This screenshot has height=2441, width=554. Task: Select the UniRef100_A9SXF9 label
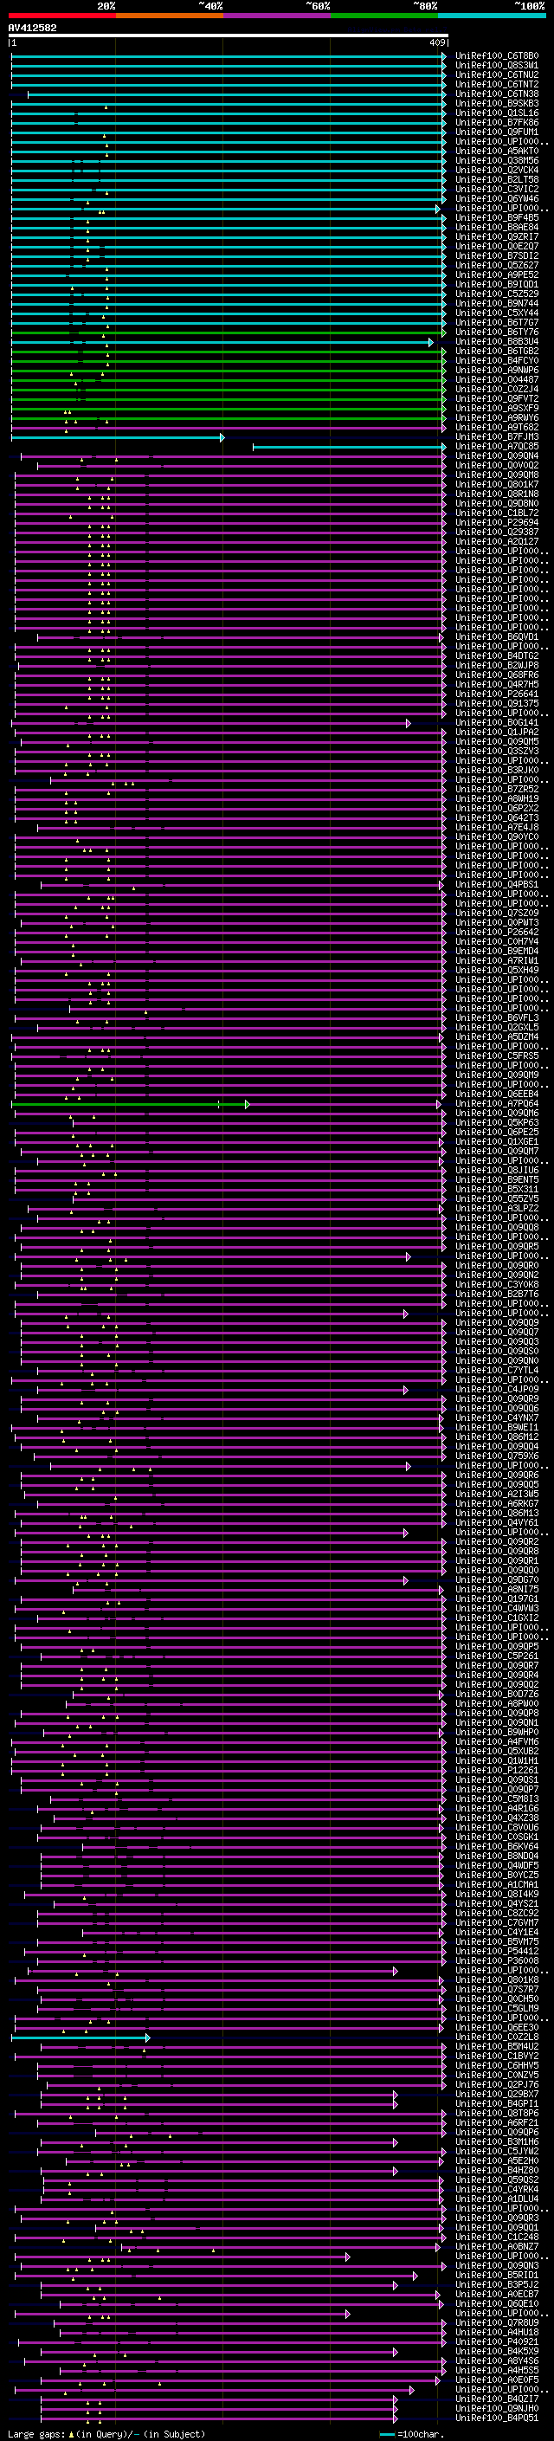point(497,409)
